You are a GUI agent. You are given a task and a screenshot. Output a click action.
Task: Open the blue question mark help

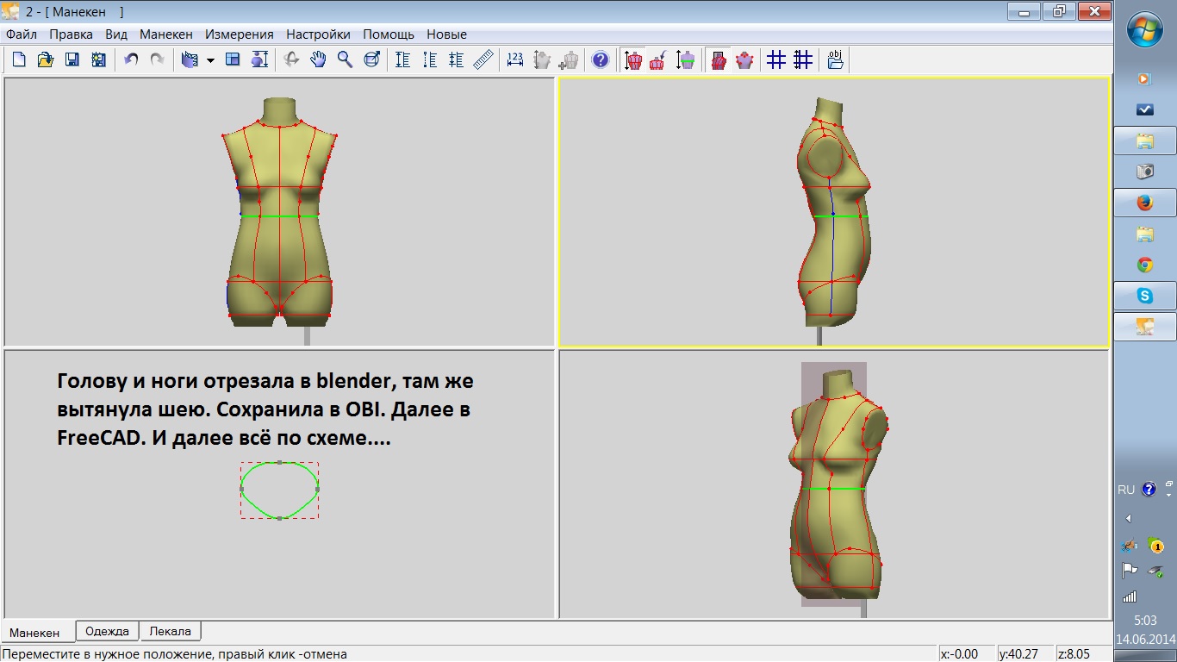click(x=601, y=59)
